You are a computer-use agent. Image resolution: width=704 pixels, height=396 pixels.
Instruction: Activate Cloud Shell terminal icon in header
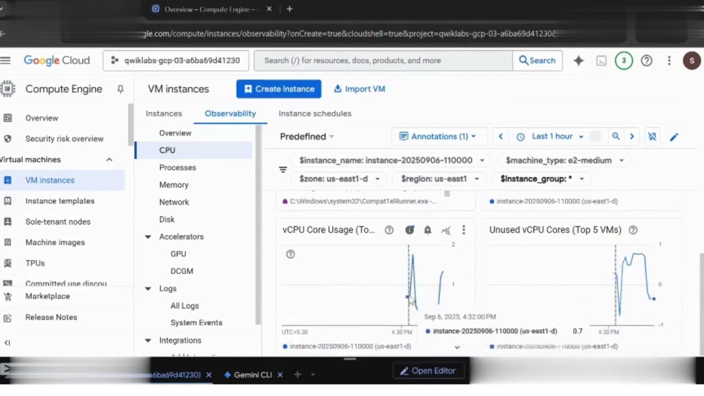click(602, 61)
